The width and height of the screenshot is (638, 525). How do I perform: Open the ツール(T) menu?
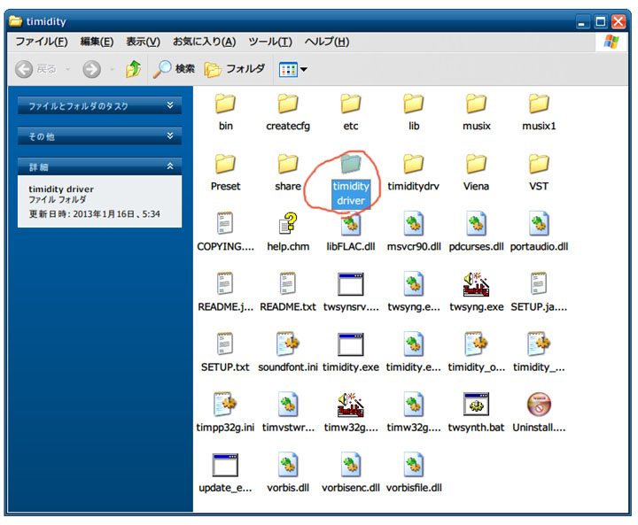[270, 42]
